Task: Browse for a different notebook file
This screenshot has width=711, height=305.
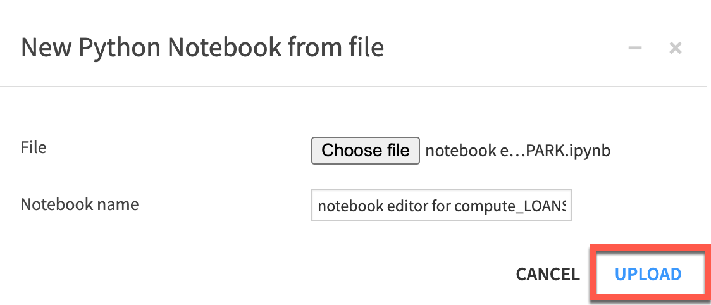Action: click(x=365, y=151)
